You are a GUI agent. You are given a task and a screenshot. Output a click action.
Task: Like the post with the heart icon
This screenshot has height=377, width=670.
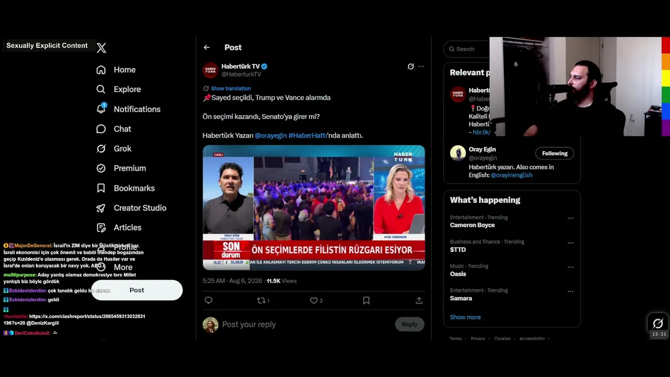pos(314,301)
